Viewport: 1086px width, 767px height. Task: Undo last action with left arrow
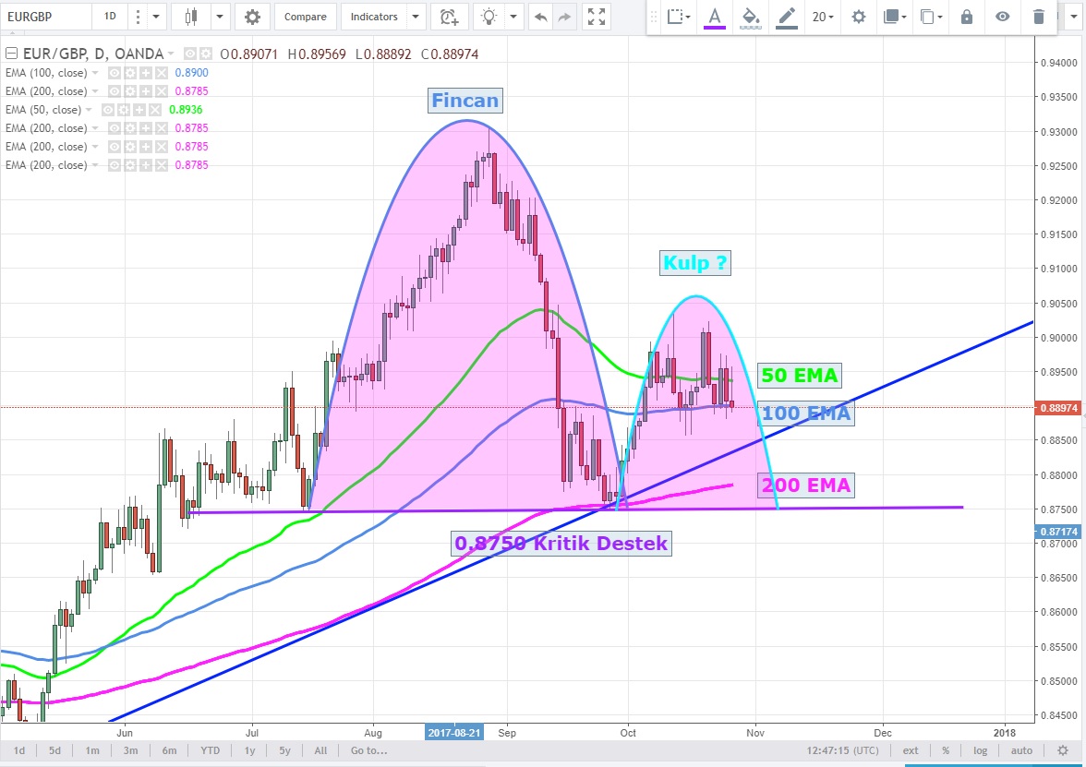click(540, 17)
